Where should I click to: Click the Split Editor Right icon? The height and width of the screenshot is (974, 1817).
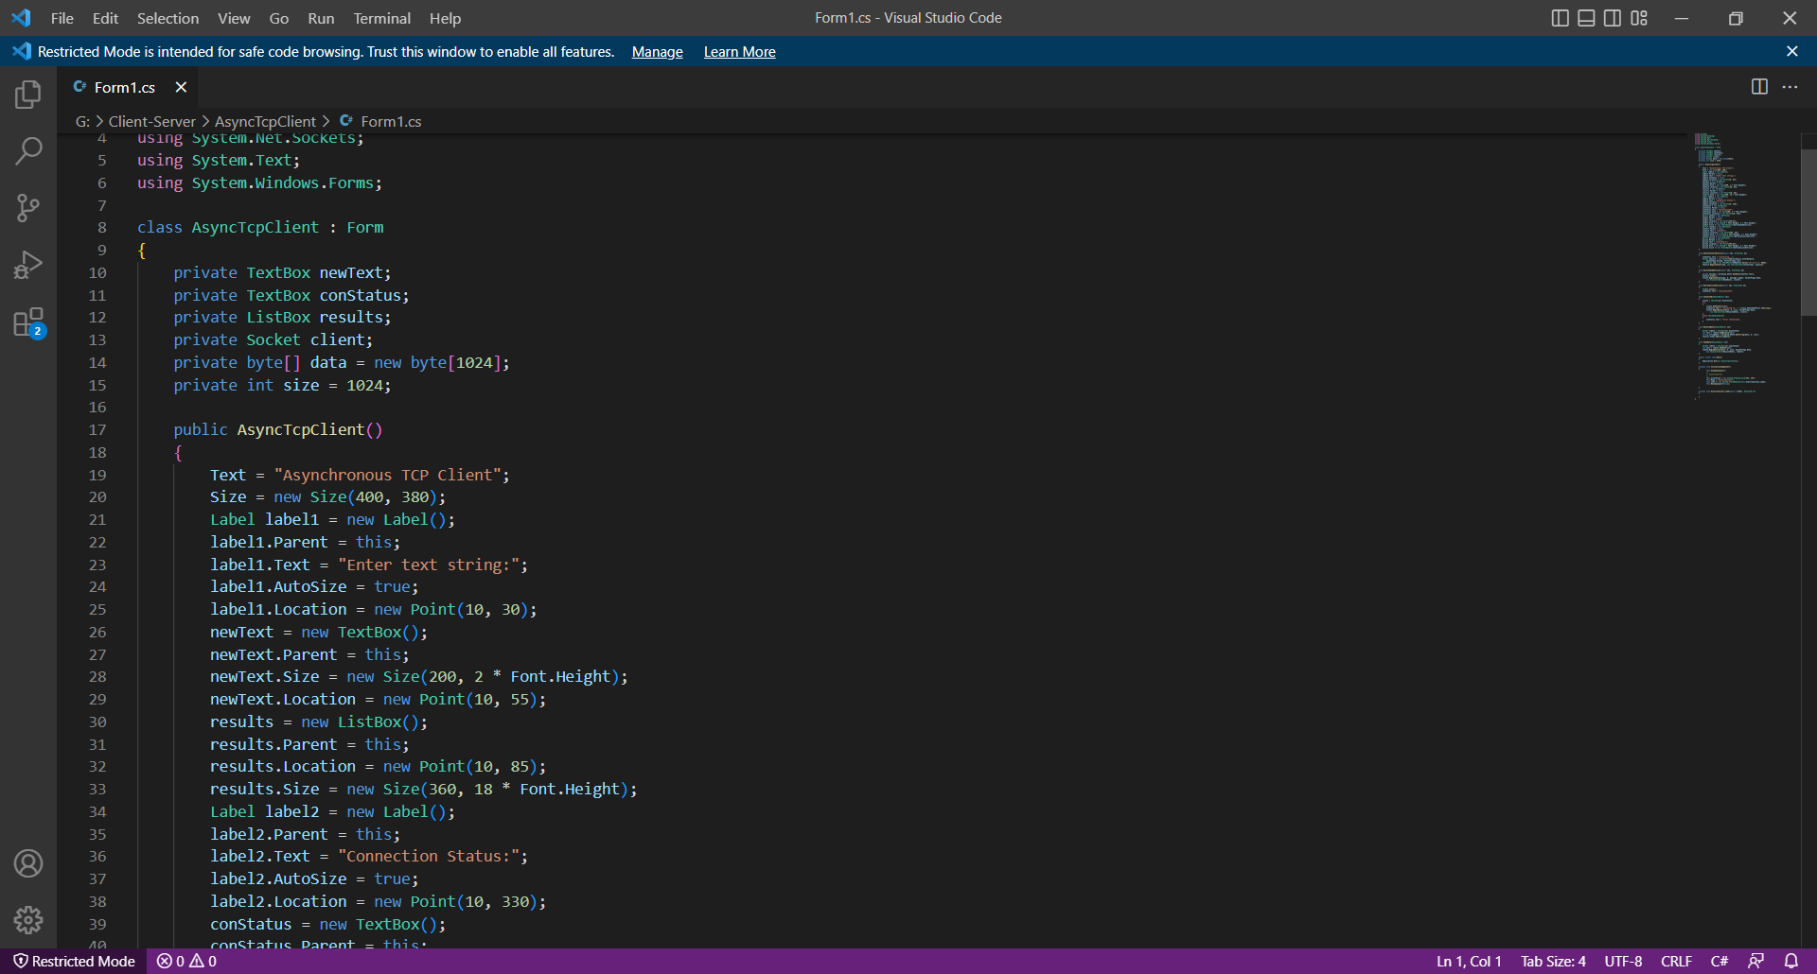pos(1759,87)
